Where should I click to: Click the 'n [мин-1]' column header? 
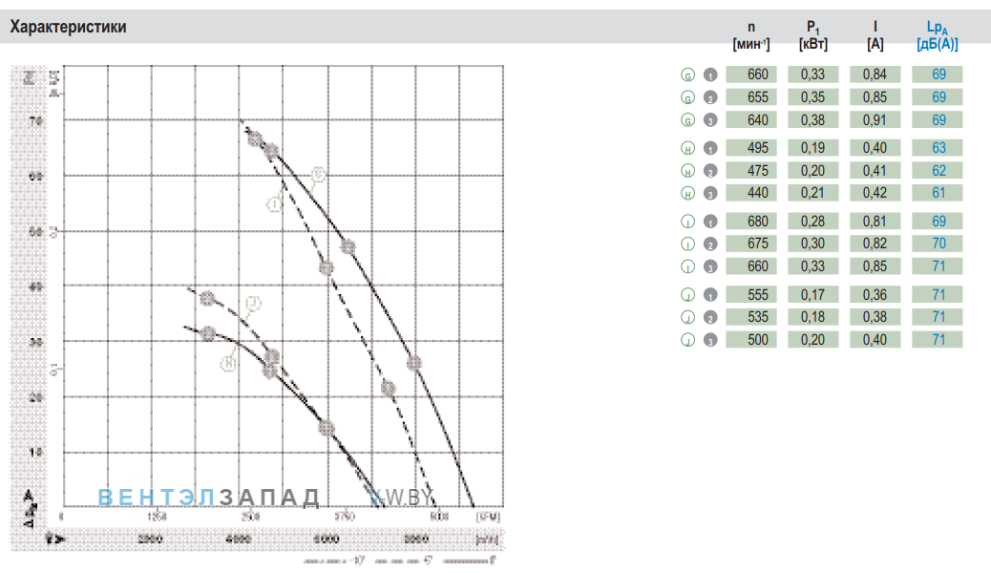750,35
